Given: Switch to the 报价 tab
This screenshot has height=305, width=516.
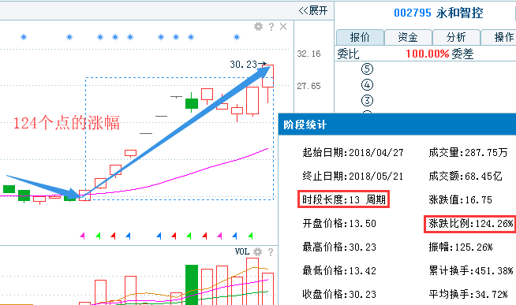Looking at the screenshot, I should click(360, 37).
